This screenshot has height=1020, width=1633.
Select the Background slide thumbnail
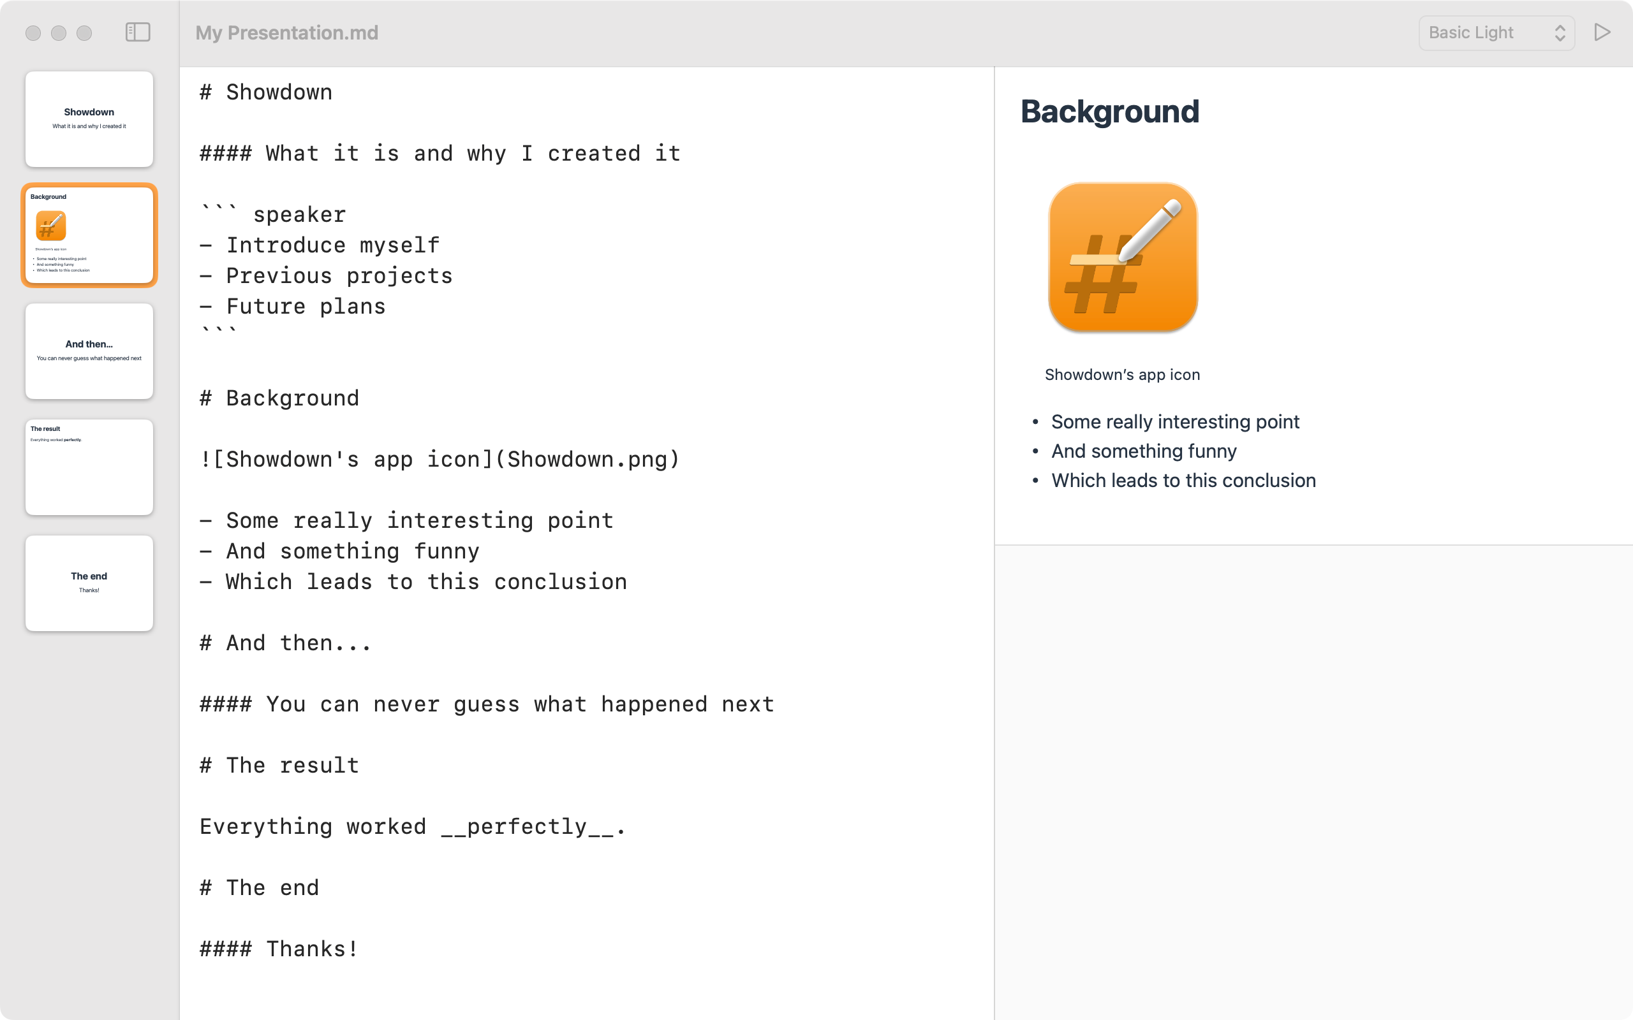tap(89, 235)
